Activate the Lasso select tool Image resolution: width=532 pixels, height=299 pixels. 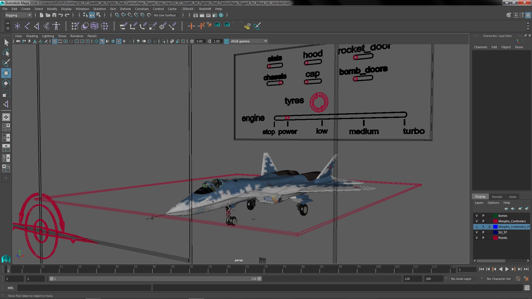[x=6, y=53]
